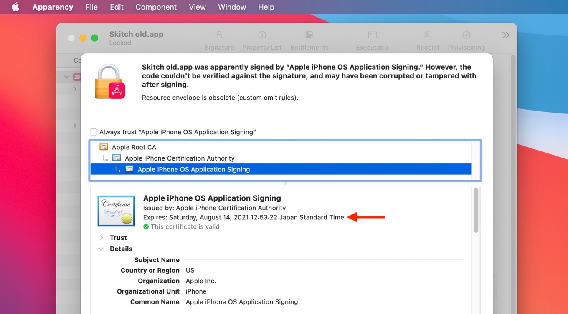
Task: Open the Window menu
Action: (x=232, y=7)
